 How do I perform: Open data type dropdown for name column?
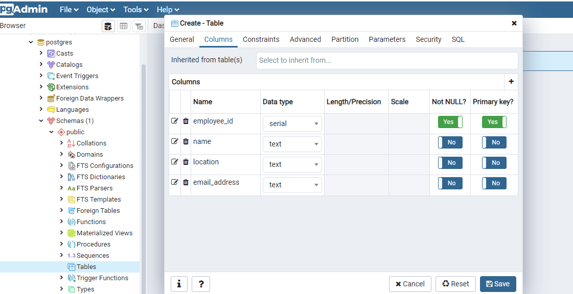point(292,144)
